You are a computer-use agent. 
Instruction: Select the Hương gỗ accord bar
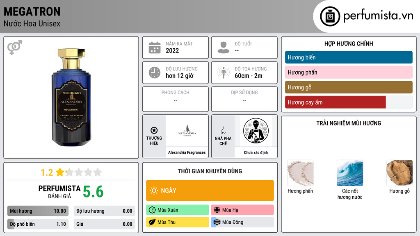pos(349,87)
